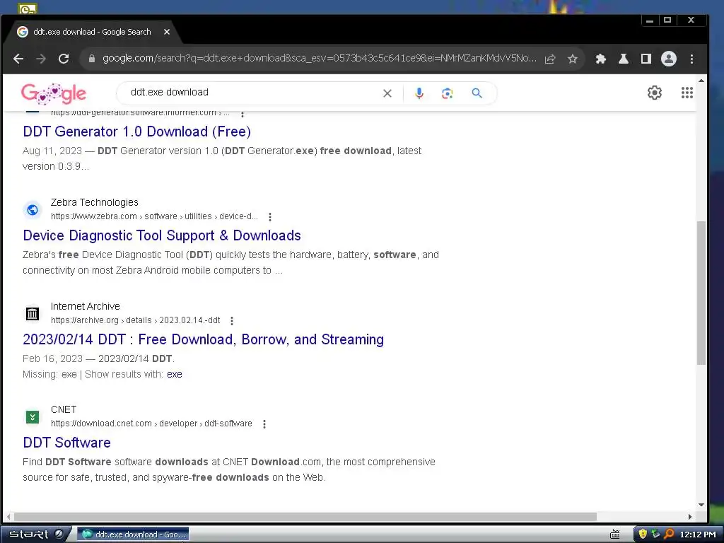This screenshot has height=543, width=724.
Task: Start voice search with microphone
Action: [419, 93]
